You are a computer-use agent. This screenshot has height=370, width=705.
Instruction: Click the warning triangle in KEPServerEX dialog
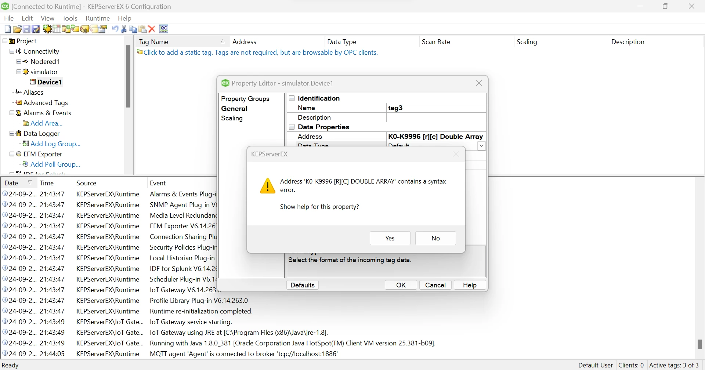coord(268,186)
